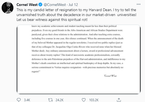This screenshot has width=145, height=102.
Task: Like the tweet with the heart icon
Action: coord(84,100)
